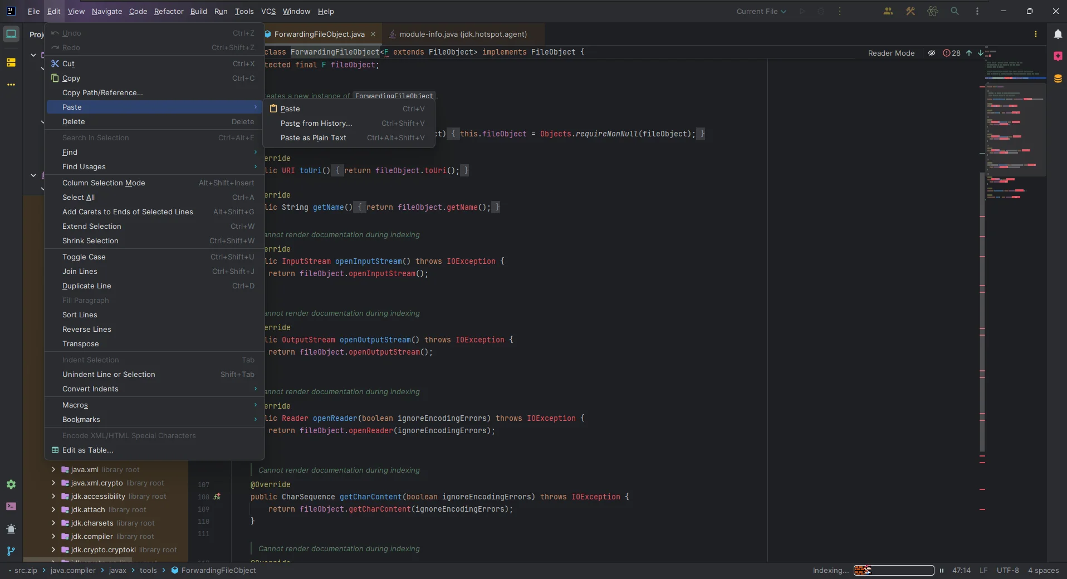Viewport: 1067px width, 579px height.
Task: Open the Terminal tool window icon
Action: click(11, 507)
